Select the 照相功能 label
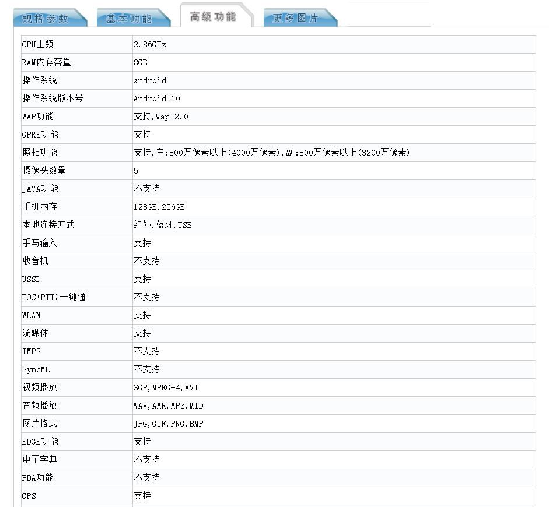The image size is (549, 507). 40,153
